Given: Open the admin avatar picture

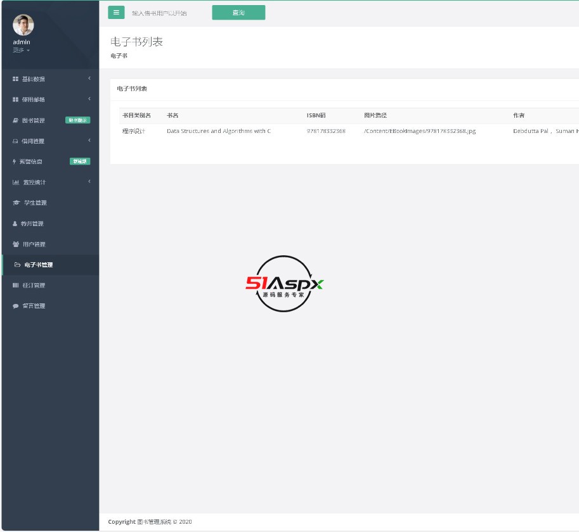Looking at the screenshot, I should (x=23, y=25).
